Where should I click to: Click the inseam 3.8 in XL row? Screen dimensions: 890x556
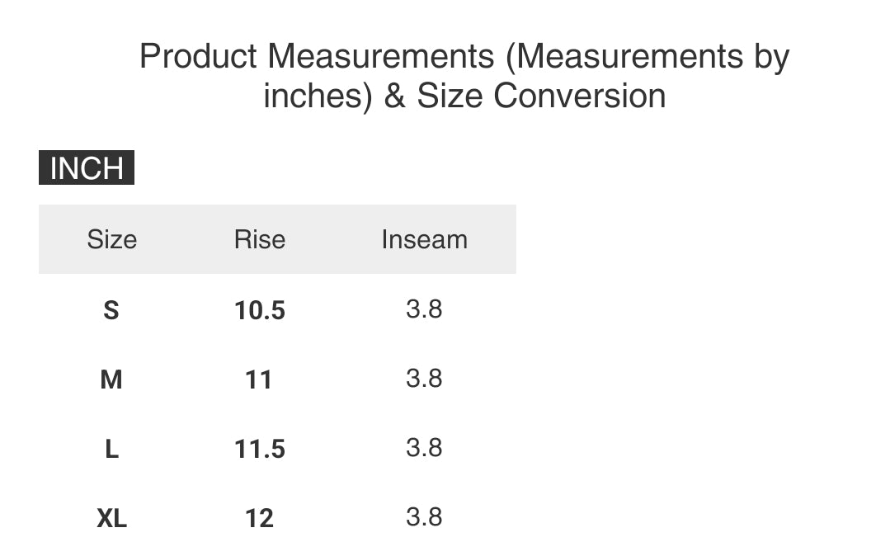[x=424, y=517]
